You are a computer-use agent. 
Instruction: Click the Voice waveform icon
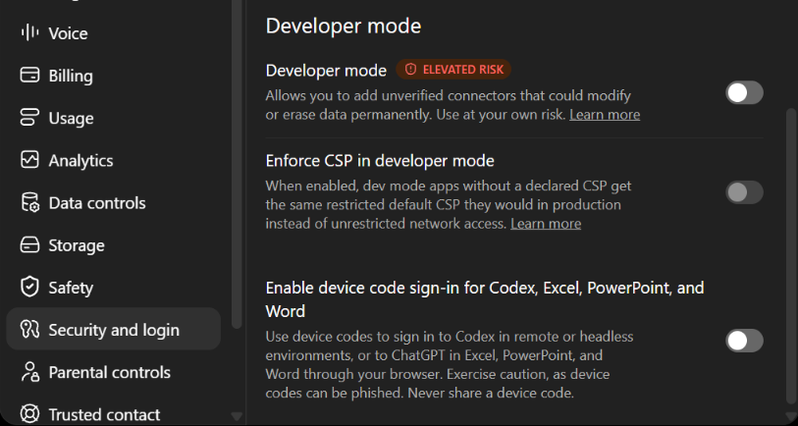[x=29, y=33]
